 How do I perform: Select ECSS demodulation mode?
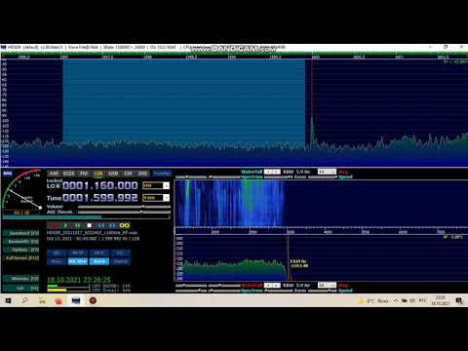coord(68,174)
